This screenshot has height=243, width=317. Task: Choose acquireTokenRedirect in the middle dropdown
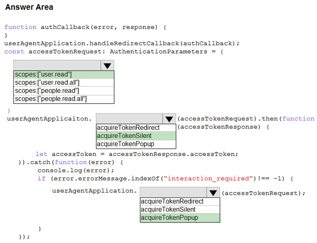click(136, 128)
